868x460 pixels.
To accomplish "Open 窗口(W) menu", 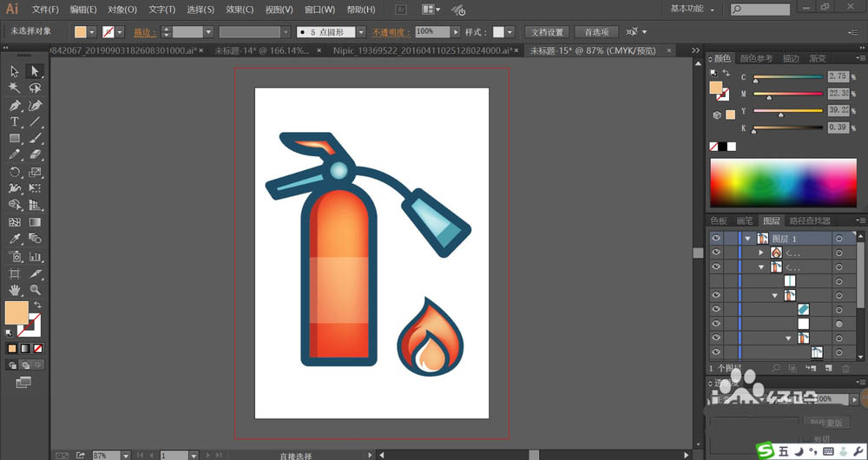I will (320, 10).
